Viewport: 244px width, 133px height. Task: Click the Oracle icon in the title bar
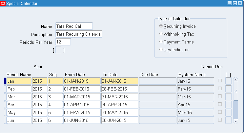pyautogui.click(x=3, y=3)
